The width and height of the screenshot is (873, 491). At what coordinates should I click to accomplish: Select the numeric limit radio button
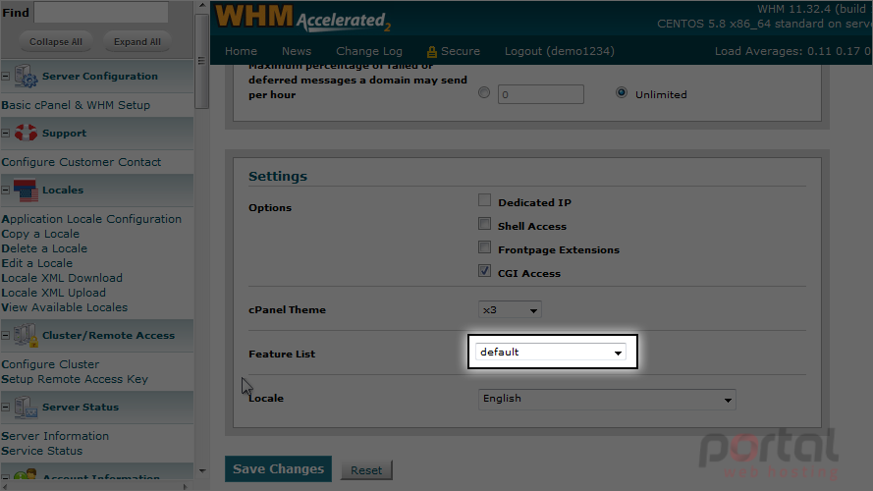click(x=484, y=92)
